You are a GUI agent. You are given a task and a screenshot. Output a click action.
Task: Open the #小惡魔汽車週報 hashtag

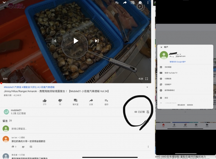coord(46,87)
